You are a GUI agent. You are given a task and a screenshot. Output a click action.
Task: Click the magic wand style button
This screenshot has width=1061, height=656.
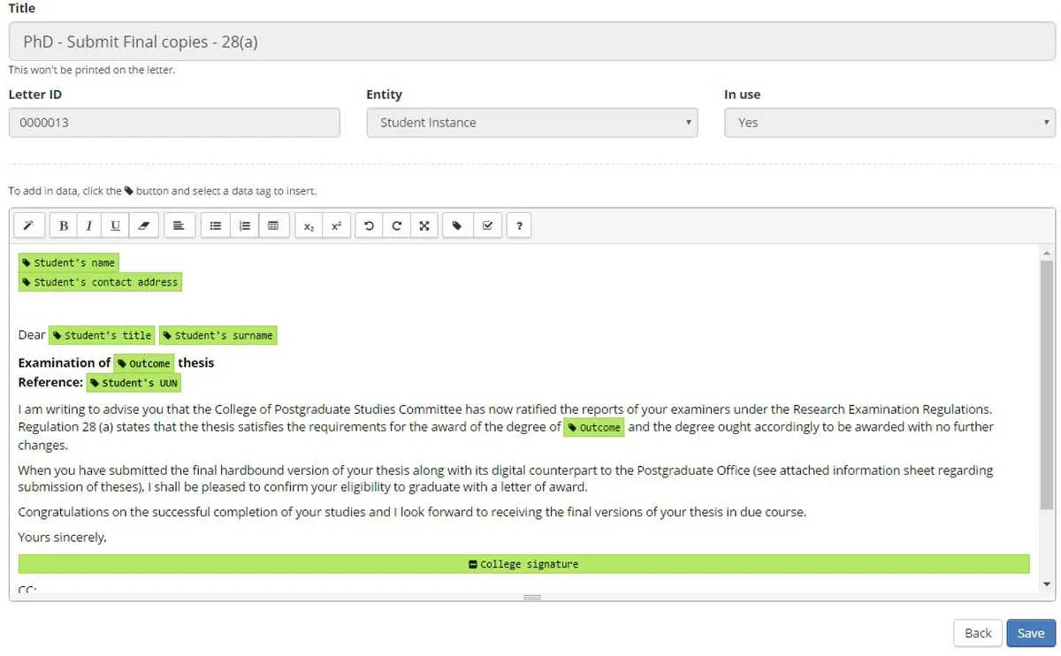coord(28,226)
